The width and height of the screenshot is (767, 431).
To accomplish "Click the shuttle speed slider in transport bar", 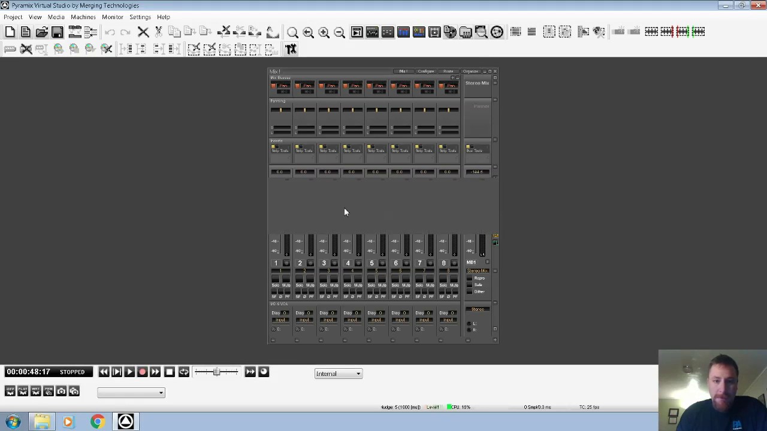I will [216, 372].
